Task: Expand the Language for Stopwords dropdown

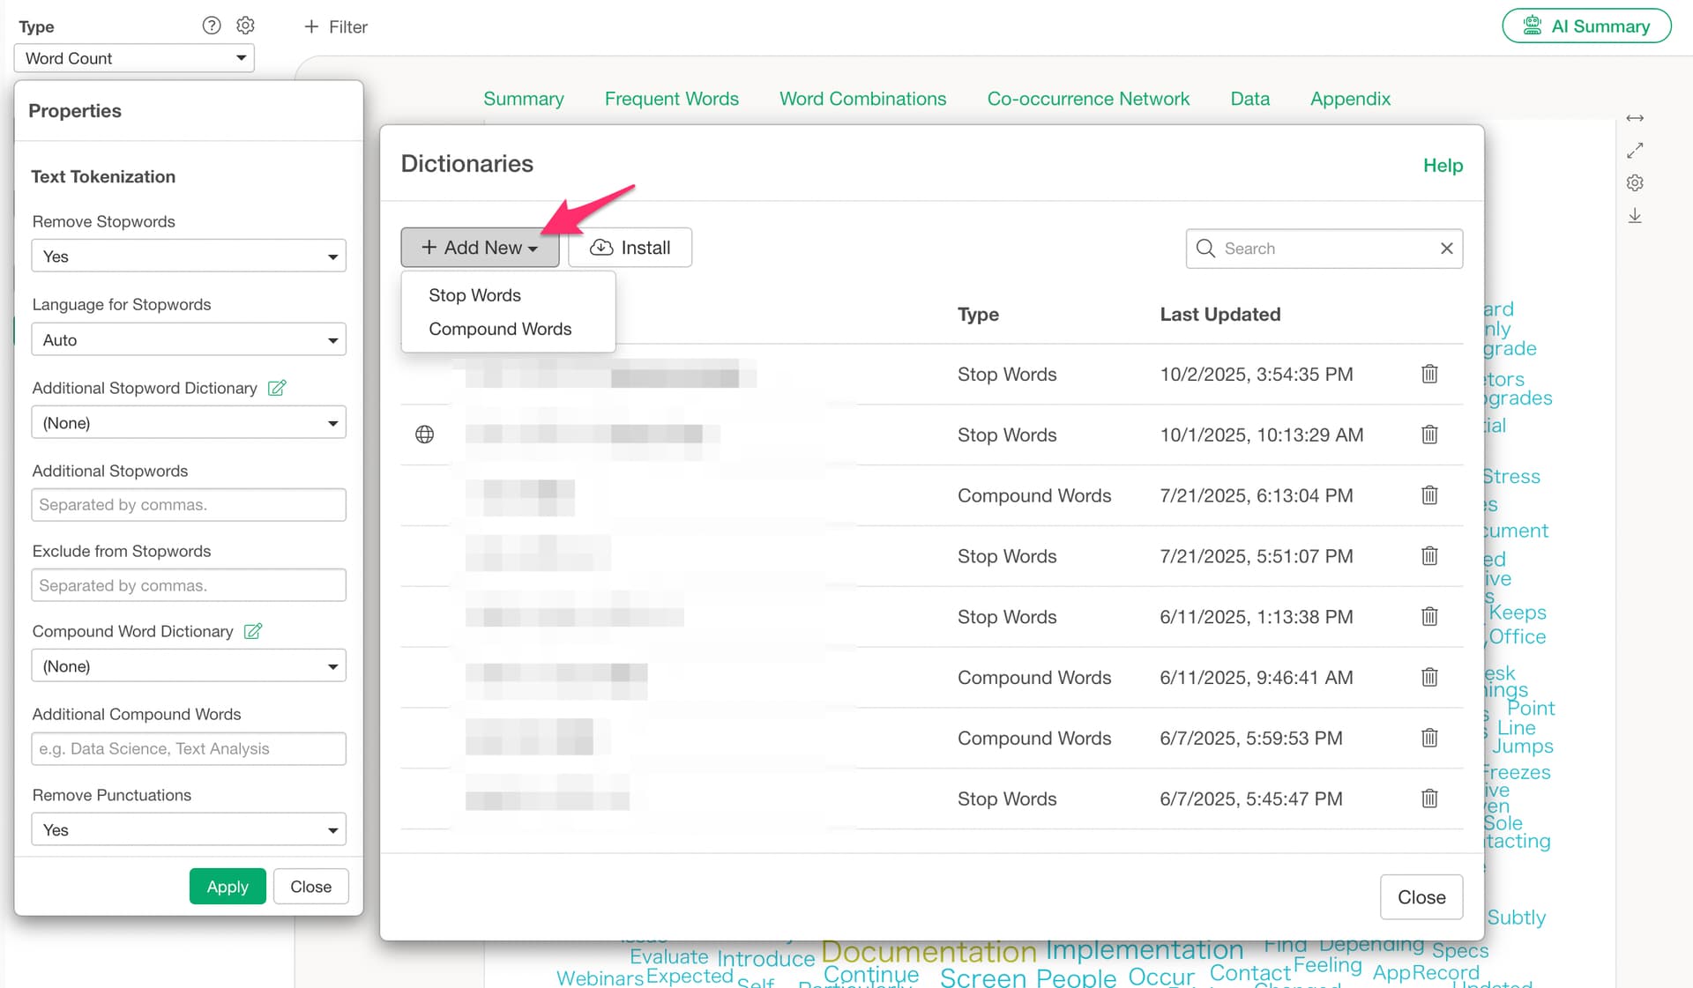Action: coord(189,340)
